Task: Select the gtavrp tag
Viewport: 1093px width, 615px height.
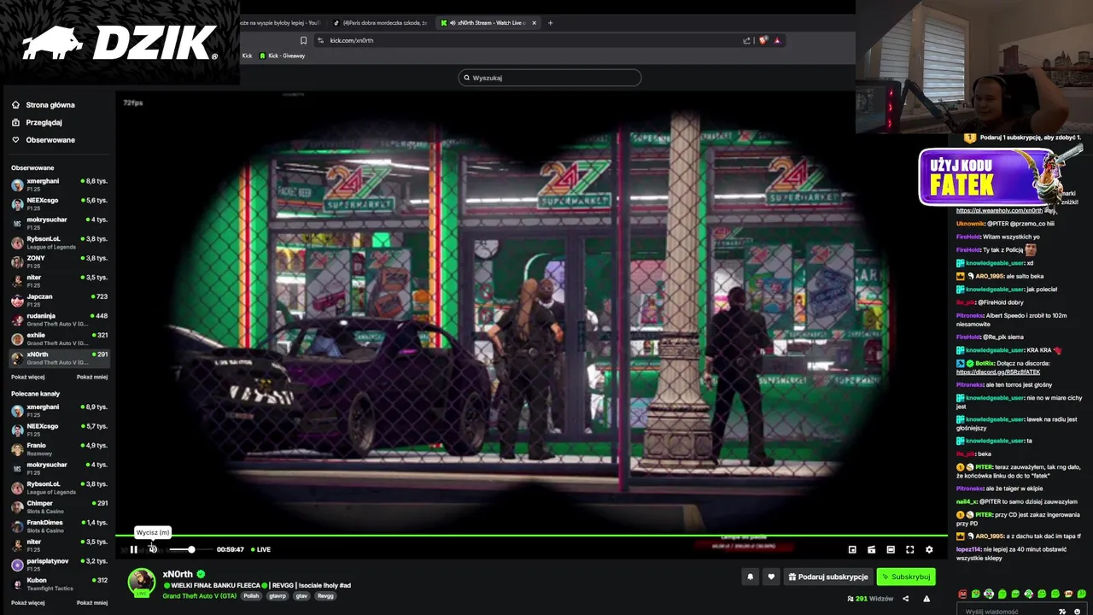Action: [x=278, y=595]
